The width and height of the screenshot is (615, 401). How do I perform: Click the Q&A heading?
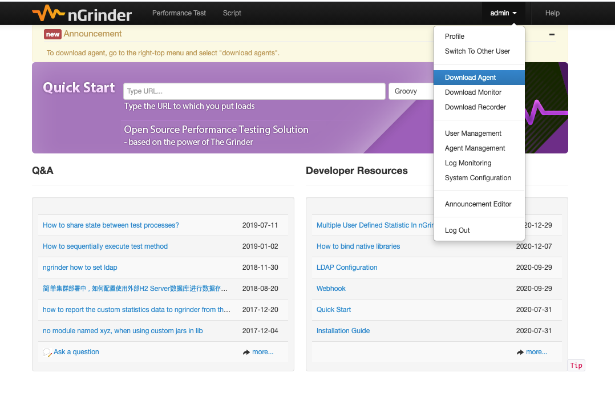click(x=43, y=171)
